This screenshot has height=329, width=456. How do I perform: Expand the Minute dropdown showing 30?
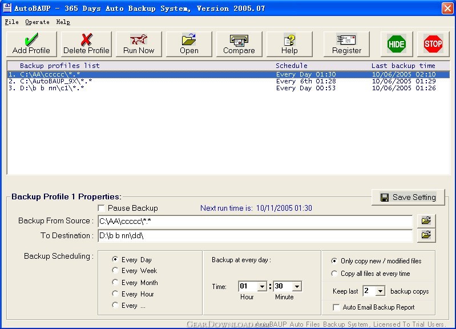tap(297, 287)
